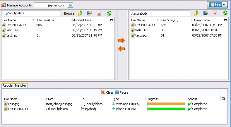The height and width of the screenshot is (127, 231).
Task: Open remote pane column chooser icon
Action: [x=225, y=20]
